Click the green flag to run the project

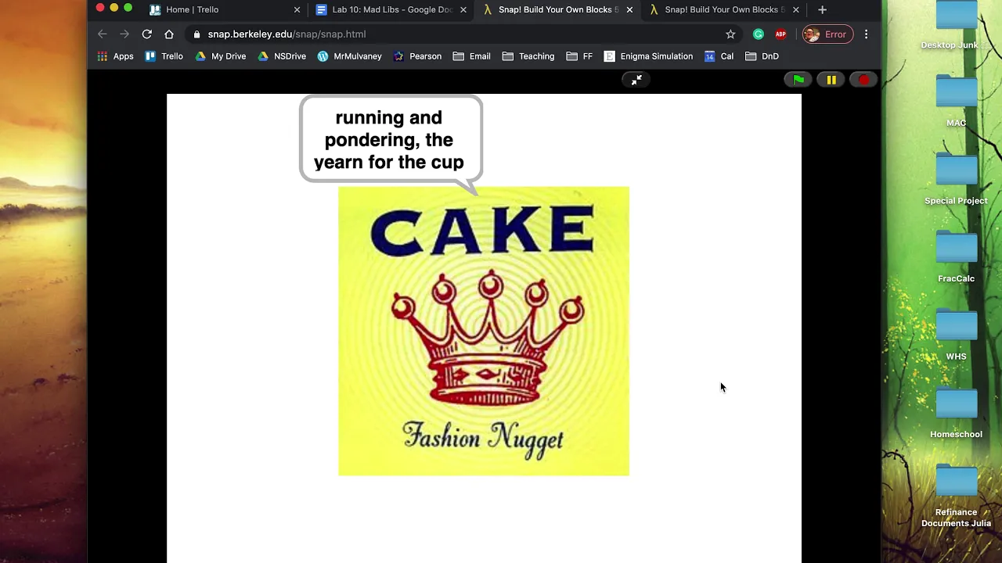click(x=798, y=80)
